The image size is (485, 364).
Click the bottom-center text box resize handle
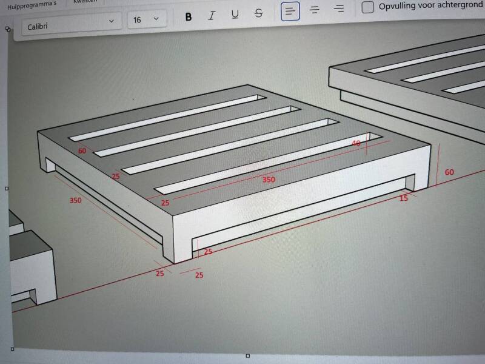(x=247, y=356)
